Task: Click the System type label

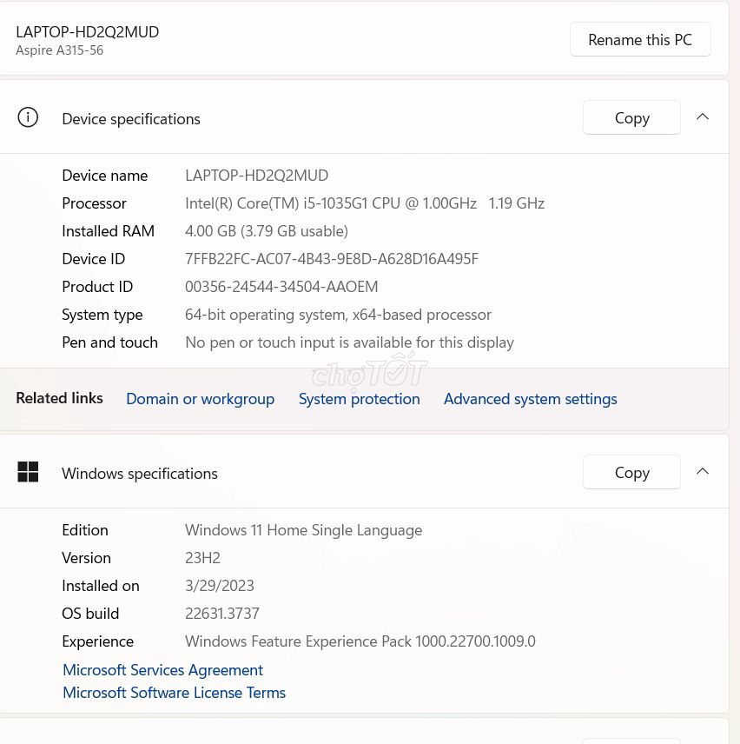Action: pyautogui.click(x=102, y=315)
